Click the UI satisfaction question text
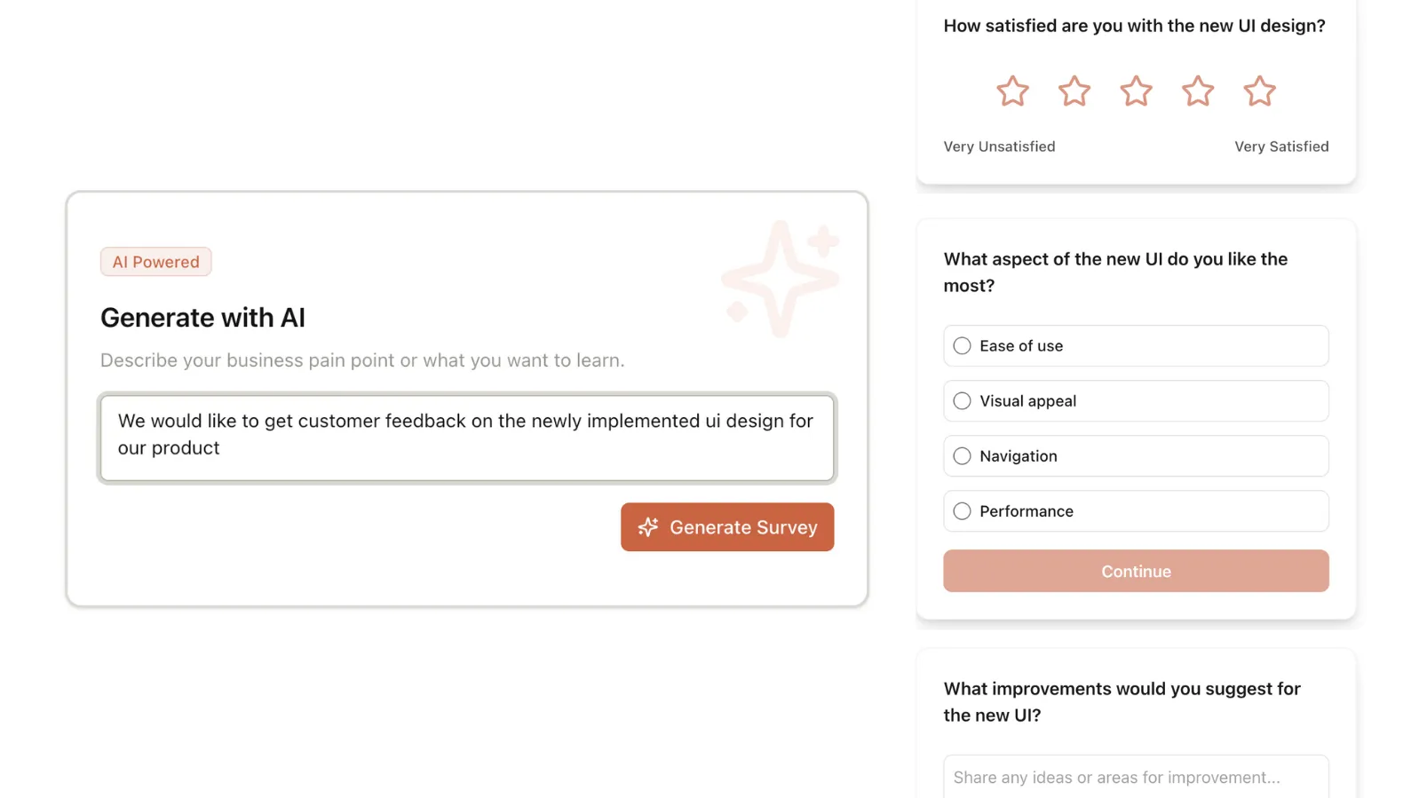1419x798 pixels. tap(1134, 26)
